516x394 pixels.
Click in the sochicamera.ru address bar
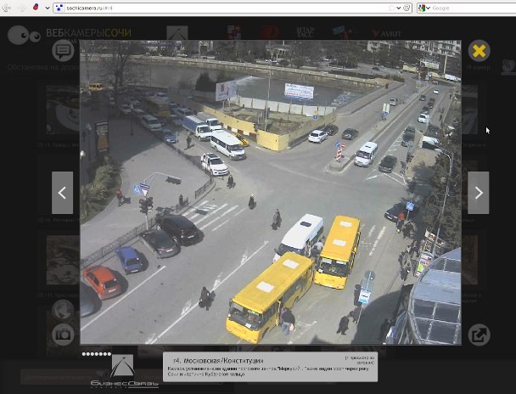tap(212, 8)
